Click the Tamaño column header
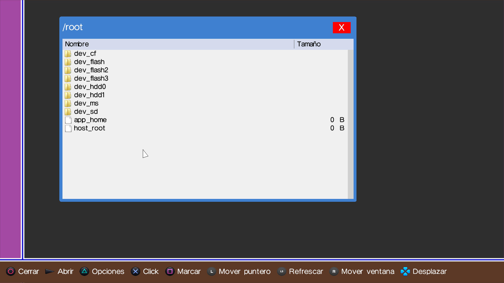 point(309,44)
